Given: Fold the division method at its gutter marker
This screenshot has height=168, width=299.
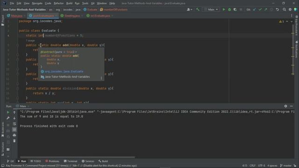Looking at the screenshot, I should tap(17, 88).
